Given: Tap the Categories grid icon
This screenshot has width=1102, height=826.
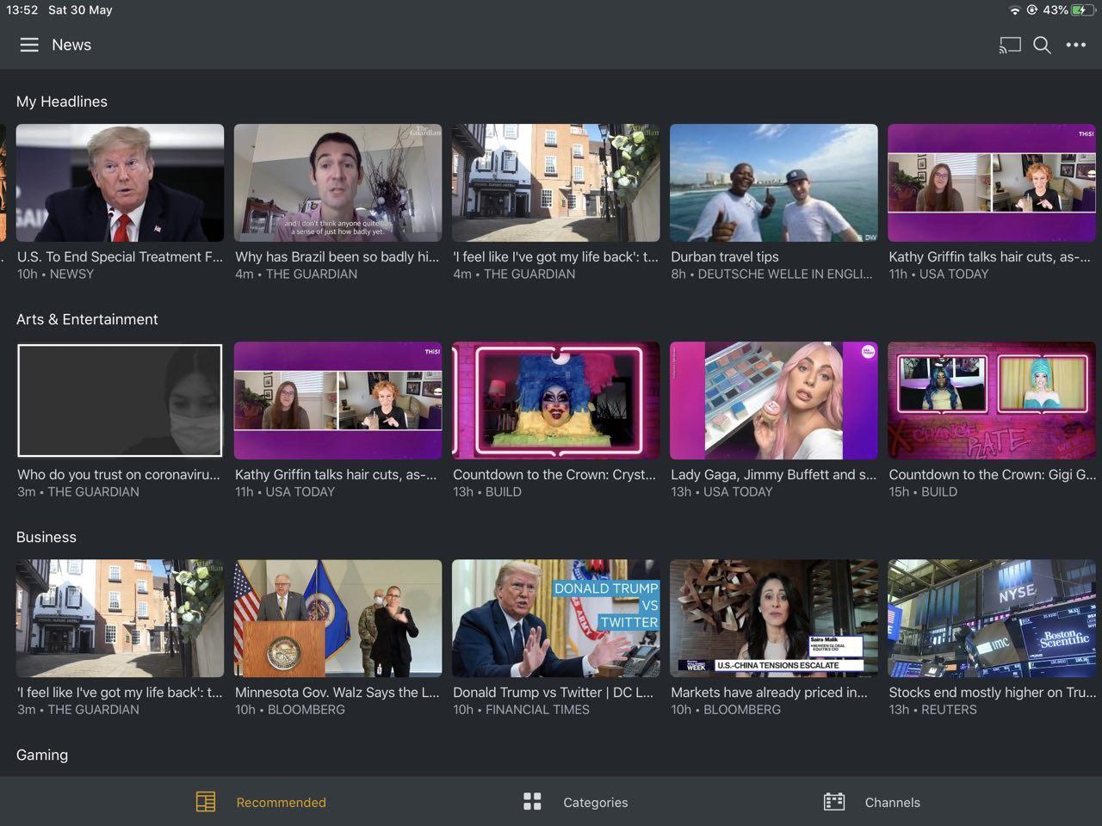Looking at the screenshot, I should tap(533, 802).
